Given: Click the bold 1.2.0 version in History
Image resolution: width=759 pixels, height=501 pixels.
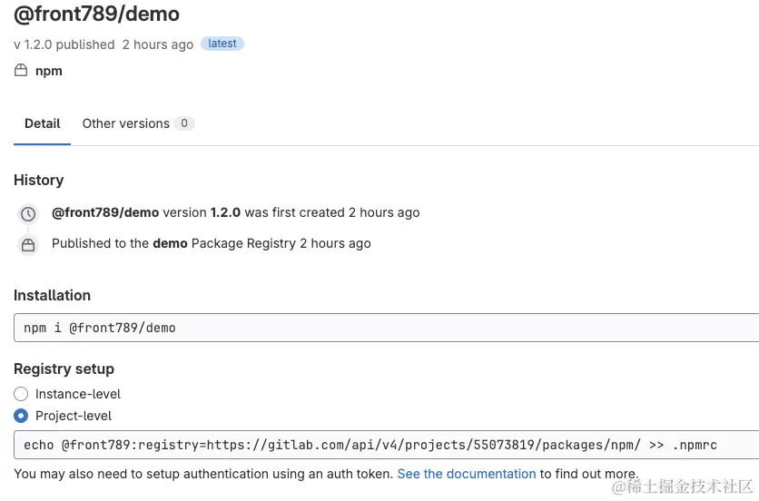Looking at the screenshot, I should pos(225,212).
